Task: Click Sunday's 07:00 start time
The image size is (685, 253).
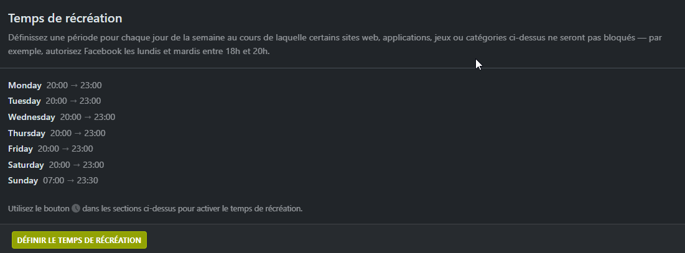Action: pyautogui.click(x=54, y=180)
